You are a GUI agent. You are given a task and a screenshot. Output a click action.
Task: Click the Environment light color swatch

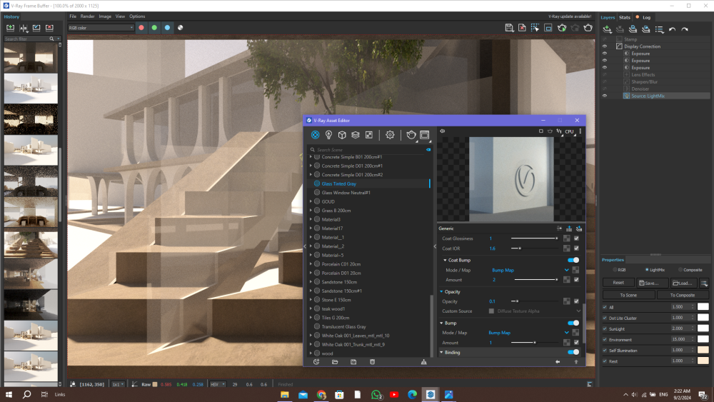point(703,339)
